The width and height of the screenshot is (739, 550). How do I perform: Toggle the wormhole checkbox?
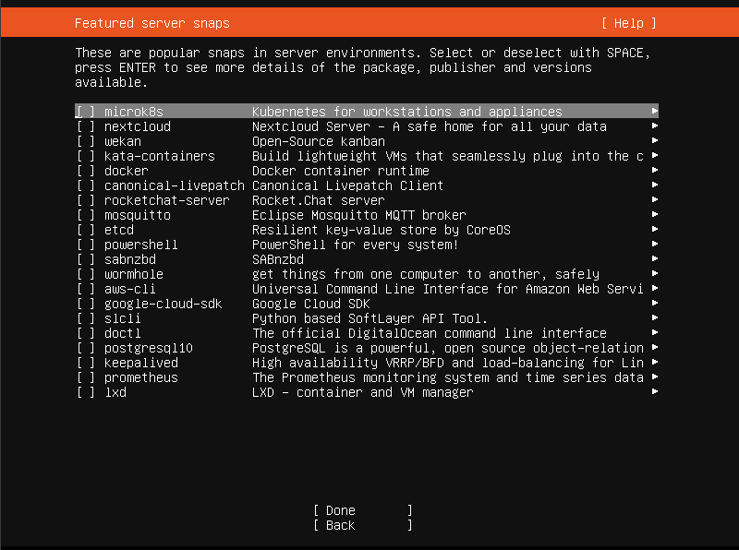pyautogui.click(x=86, y=274)
